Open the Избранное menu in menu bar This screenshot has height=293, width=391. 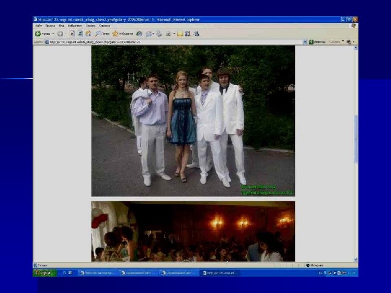75,26
